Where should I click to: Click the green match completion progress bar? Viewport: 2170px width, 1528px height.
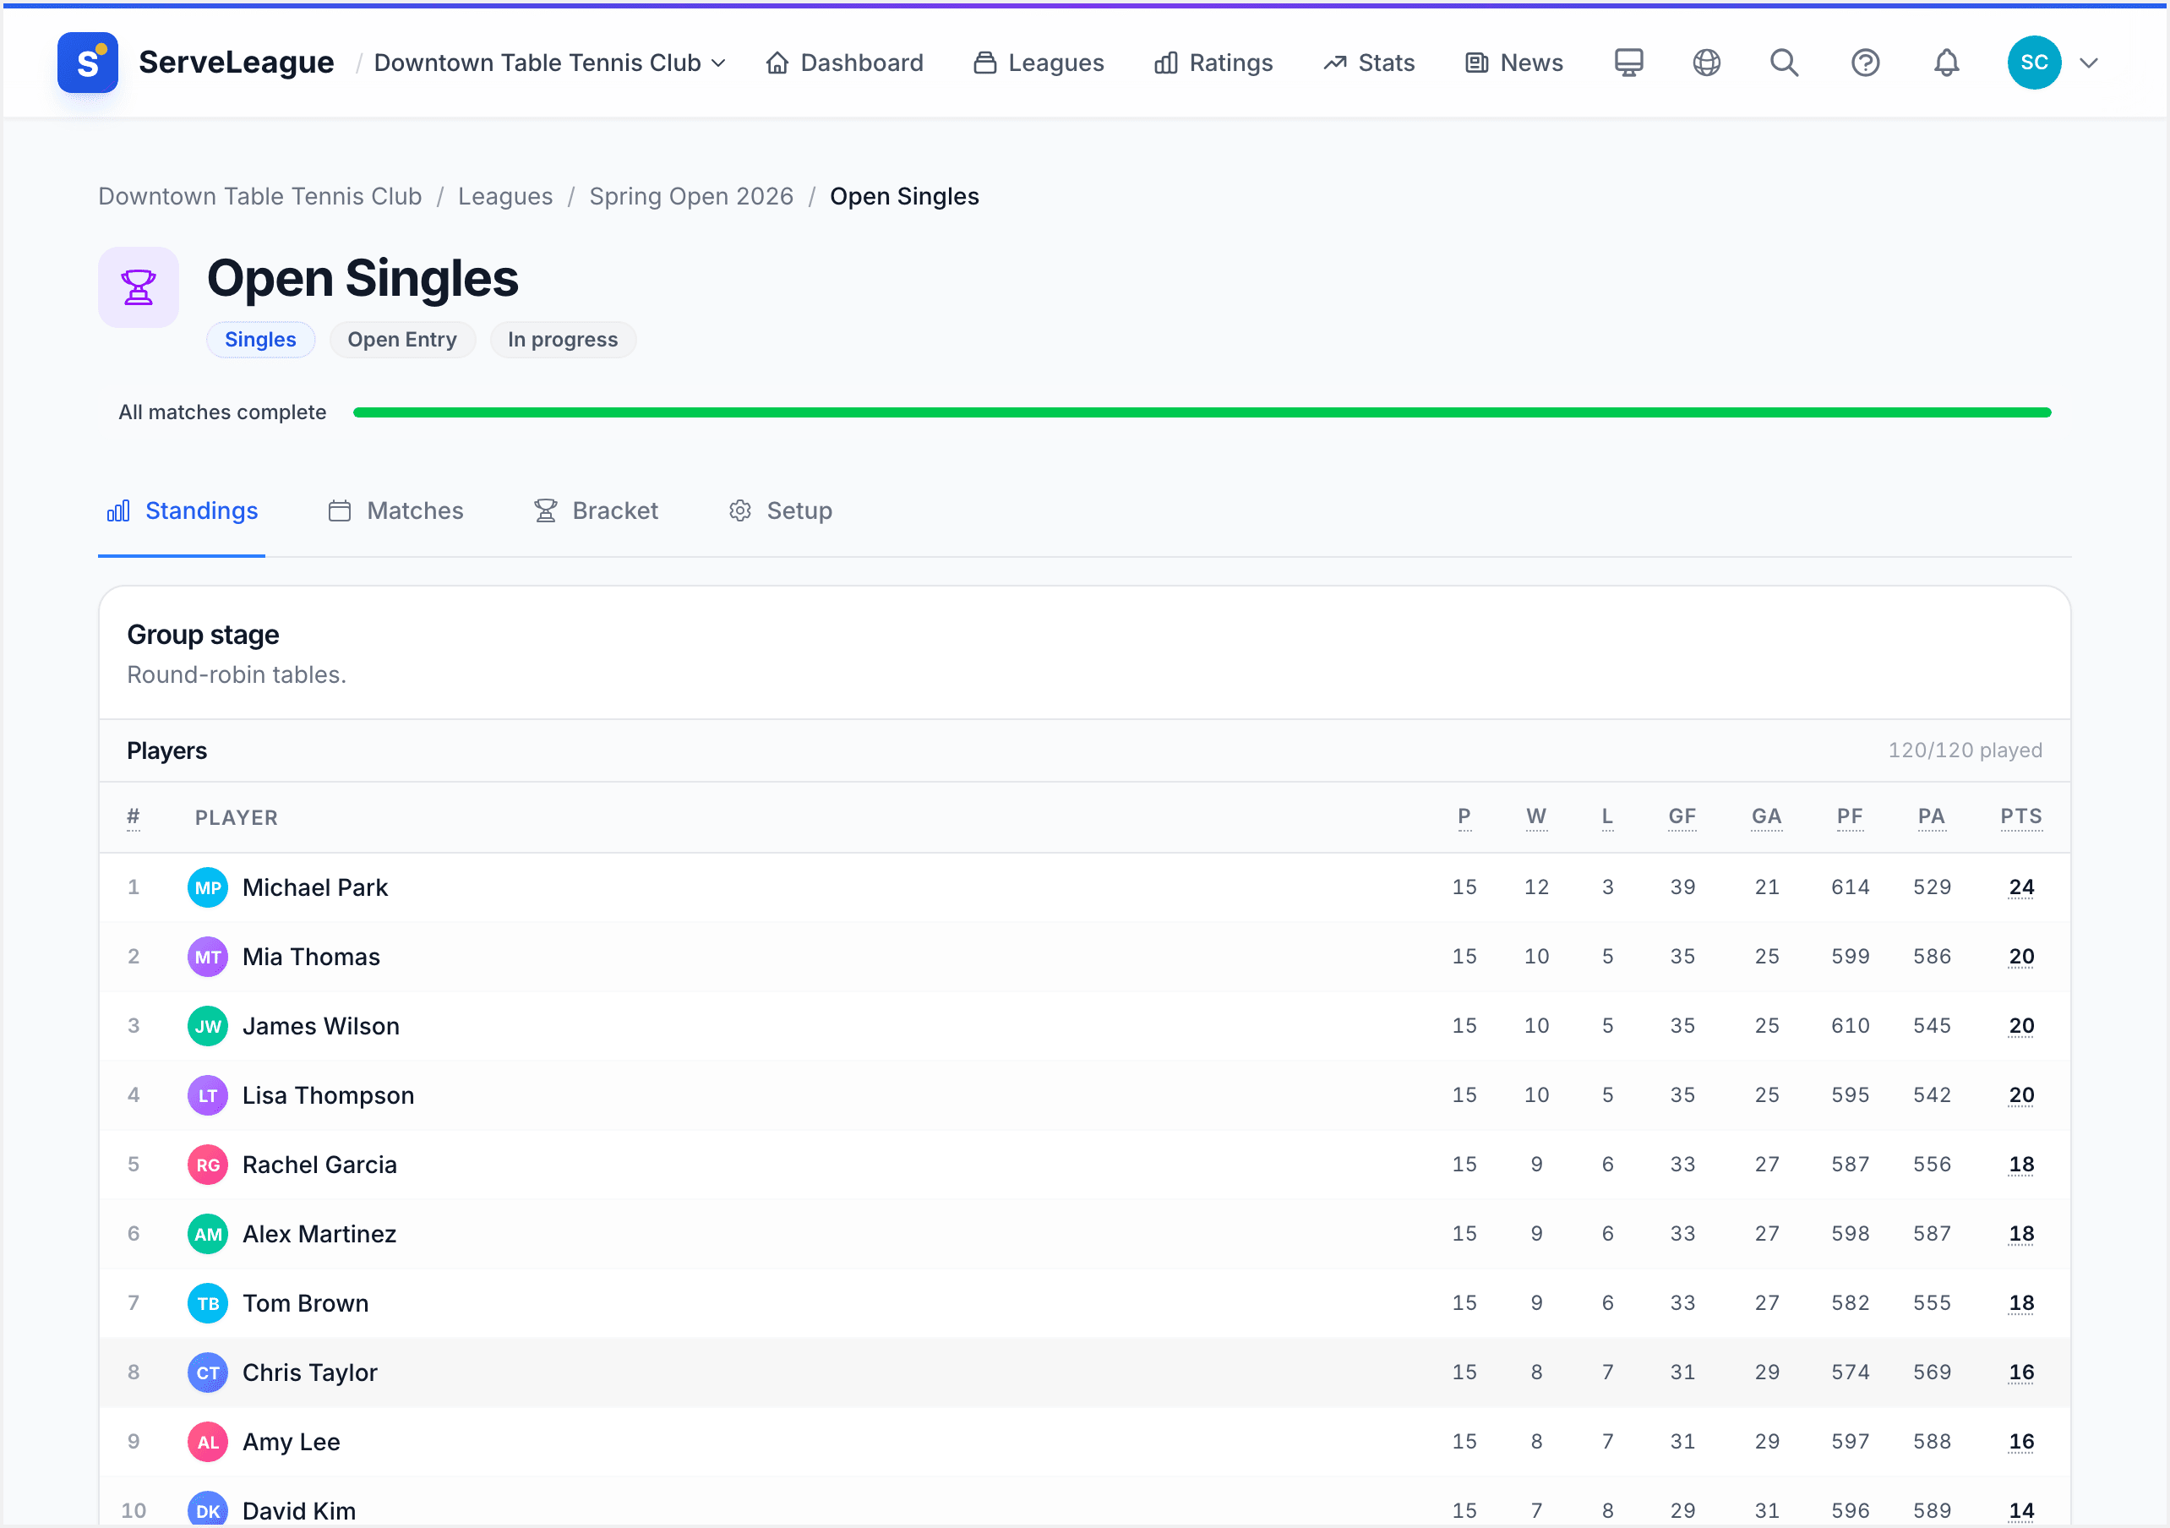point(1202,412)
